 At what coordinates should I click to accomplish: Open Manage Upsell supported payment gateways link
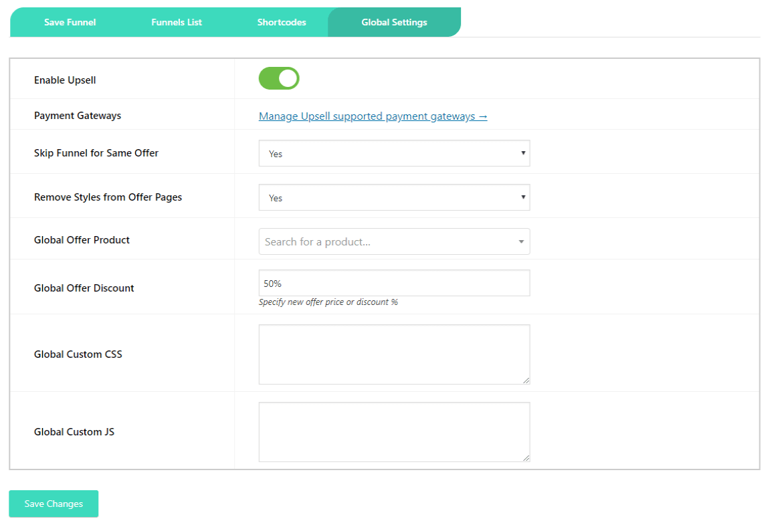(373, 116)
